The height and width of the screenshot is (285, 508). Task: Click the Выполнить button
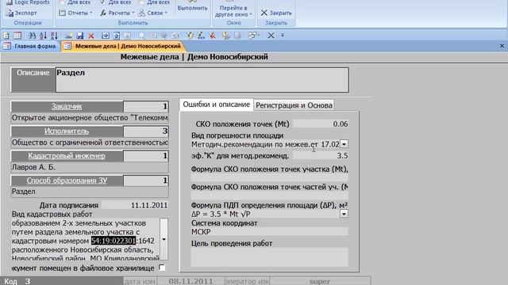[192, 7]
